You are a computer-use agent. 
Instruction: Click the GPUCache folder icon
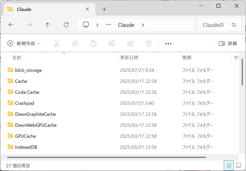pos(10,136)
